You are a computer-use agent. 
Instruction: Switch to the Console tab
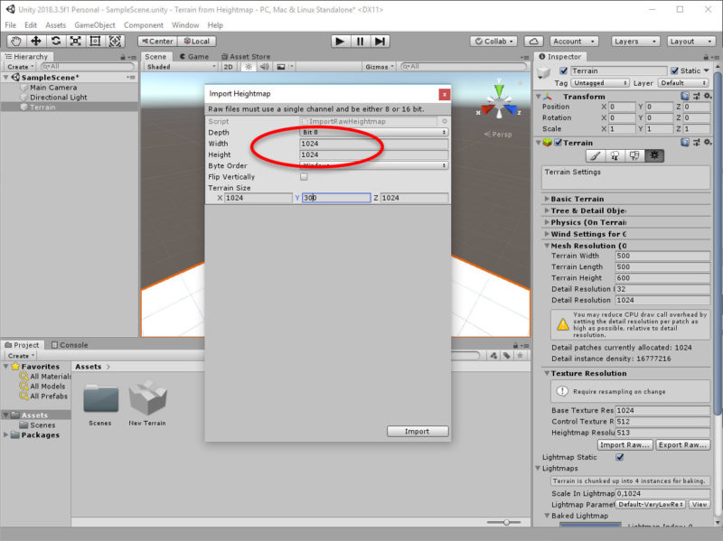point(70,345)
